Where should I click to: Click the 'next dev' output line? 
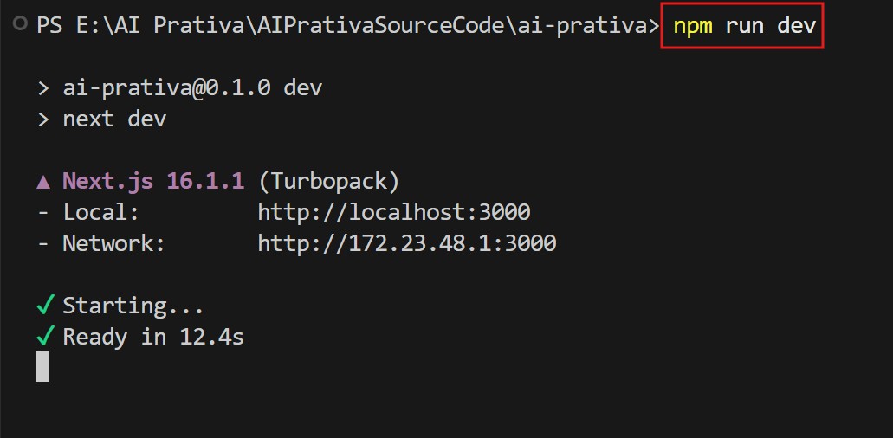point(113,119)
